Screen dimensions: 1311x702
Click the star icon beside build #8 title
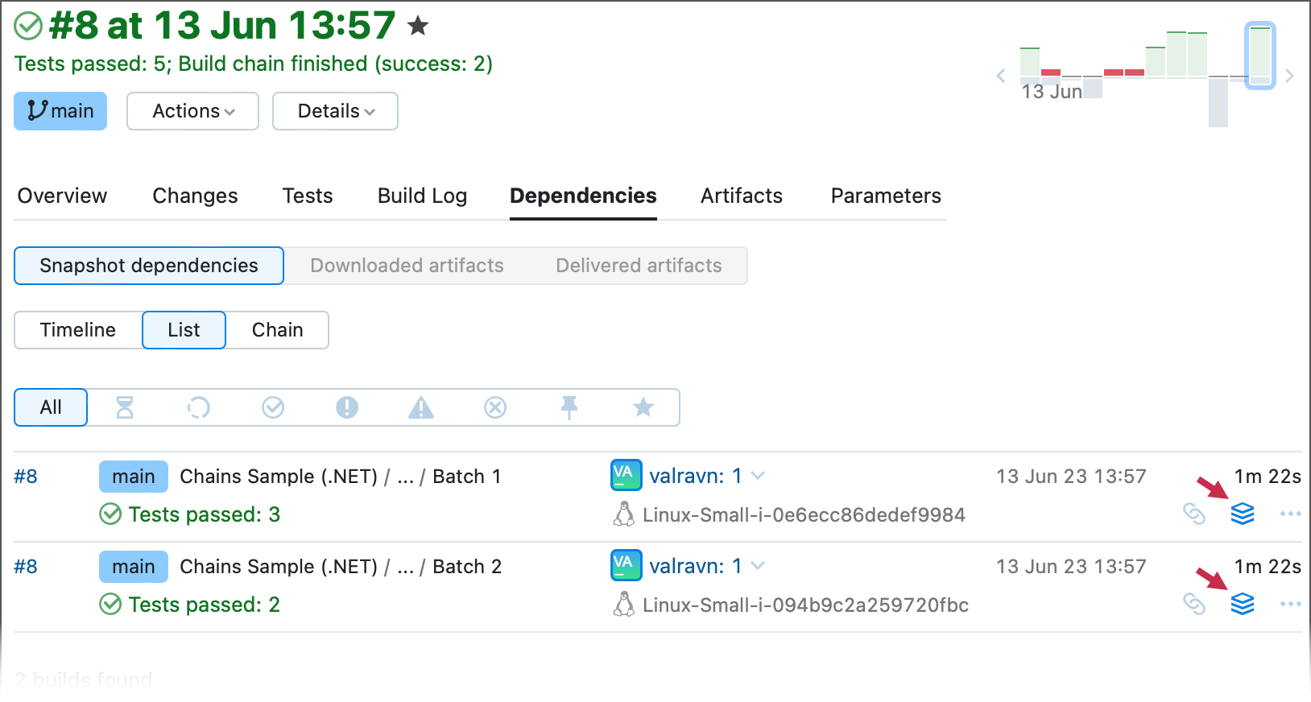[418, 27]
